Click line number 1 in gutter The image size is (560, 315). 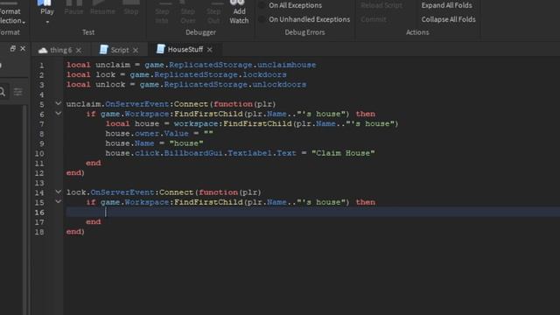(x=42, y=66)
